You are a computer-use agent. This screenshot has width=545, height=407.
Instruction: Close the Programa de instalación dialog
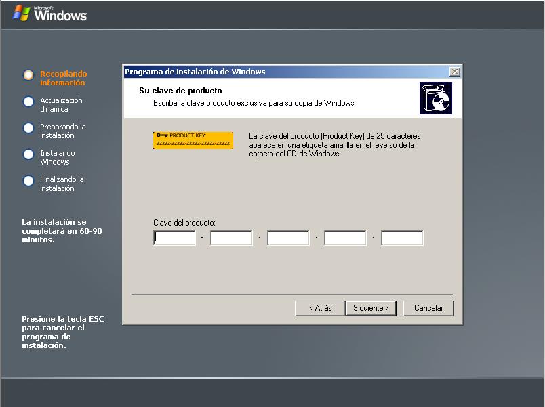click(455, 72)
